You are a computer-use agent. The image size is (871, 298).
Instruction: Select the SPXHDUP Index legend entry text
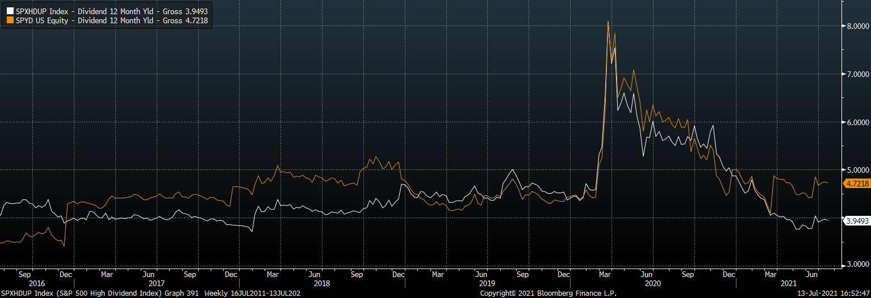click(x=112, y=11)
